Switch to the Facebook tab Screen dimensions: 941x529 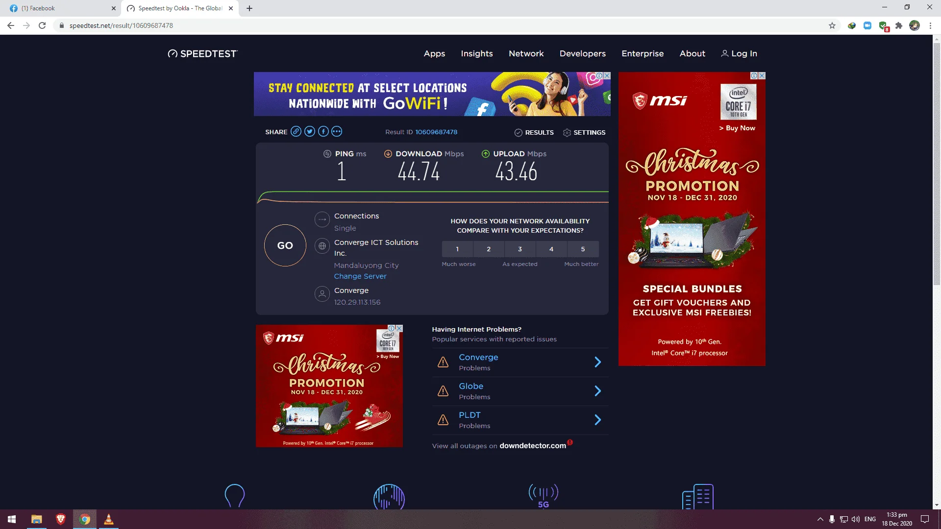[x=62, y=8]
